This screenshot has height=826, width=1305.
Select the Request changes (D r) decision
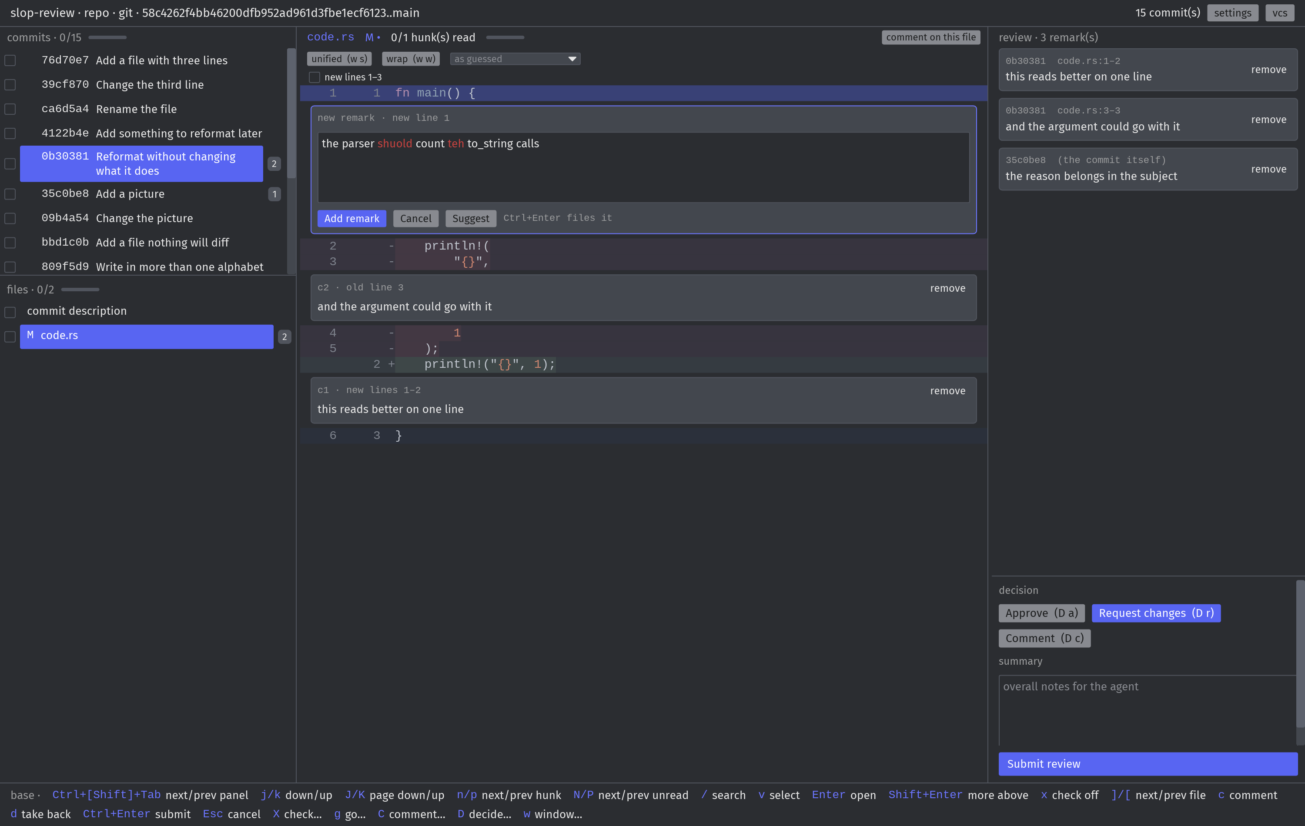pos(1156,613)
